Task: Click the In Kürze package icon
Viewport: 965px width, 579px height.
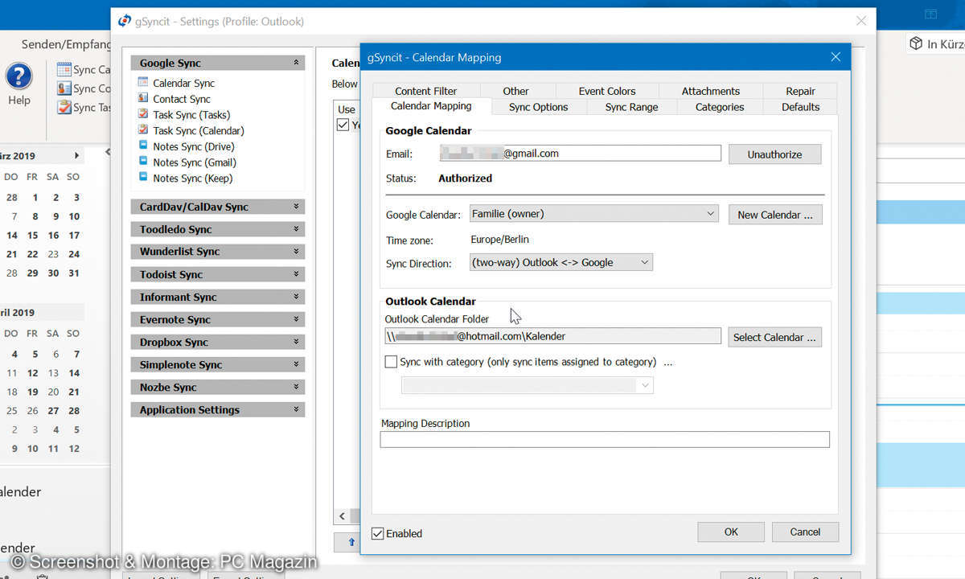Action: point(915,43)
